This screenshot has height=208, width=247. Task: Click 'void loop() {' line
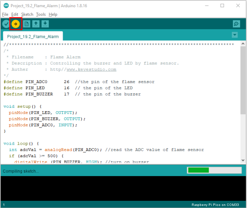coord(21,143)
